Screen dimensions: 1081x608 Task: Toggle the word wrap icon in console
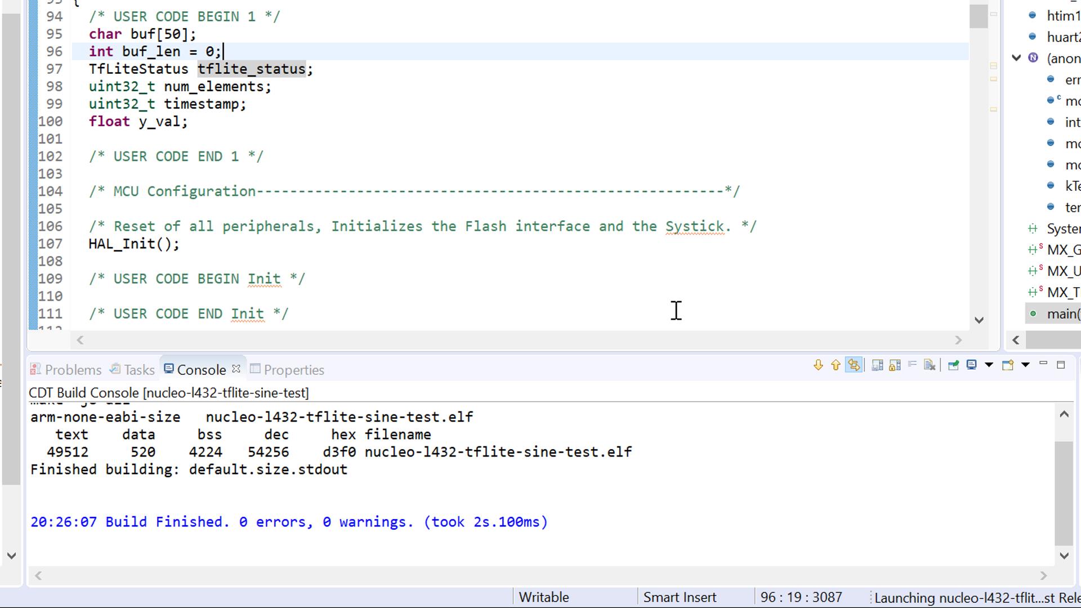[x=913, y=365]
